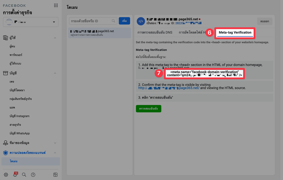This screenshot has width=283, height=180.
Task: Click the ผู้ใช้ users section icon
Action: pyautogui.click(x=5, y=38)
